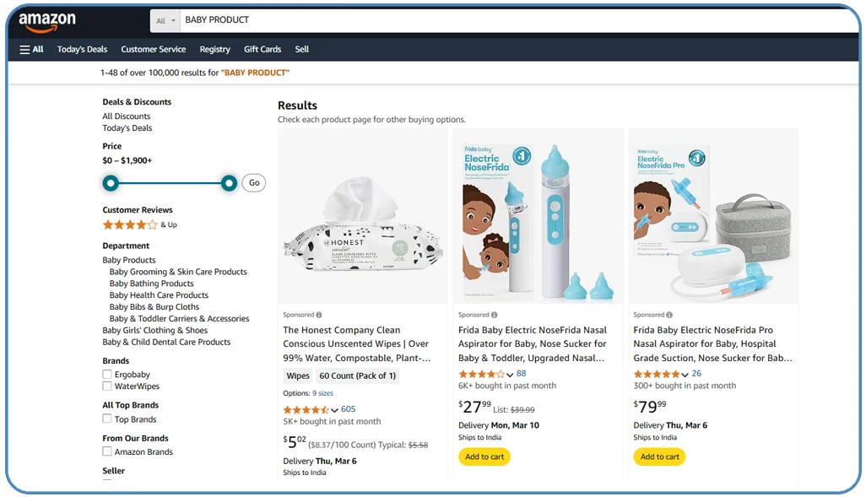Open the Honest wipes product thumbnail
The height and width of the screenshot is (497, 866).
tap(362, 215)
